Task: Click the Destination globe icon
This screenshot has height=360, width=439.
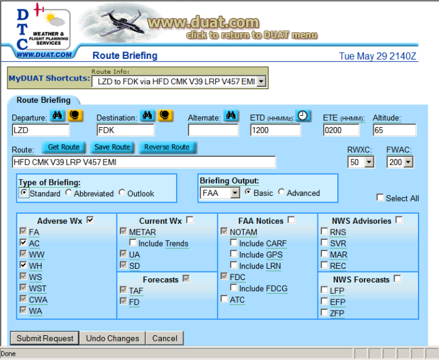Action: pos(165,115)
